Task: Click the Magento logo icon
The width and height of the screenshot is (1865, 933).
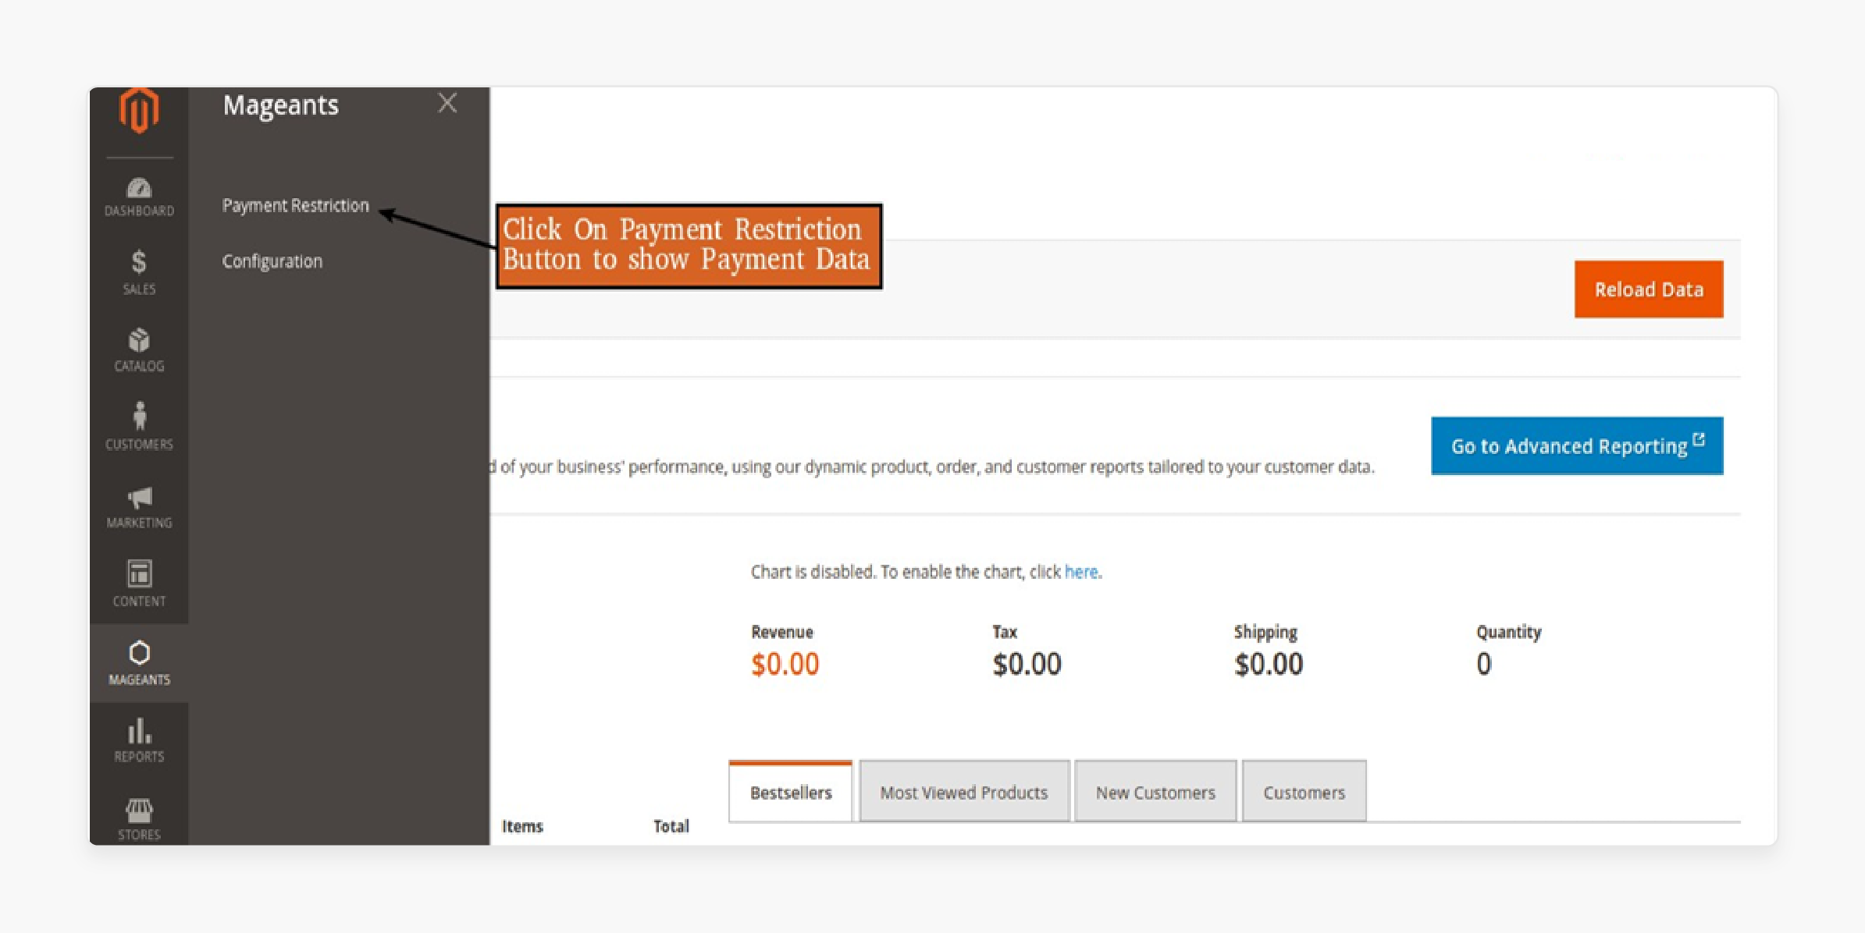Action: point(139,110)
